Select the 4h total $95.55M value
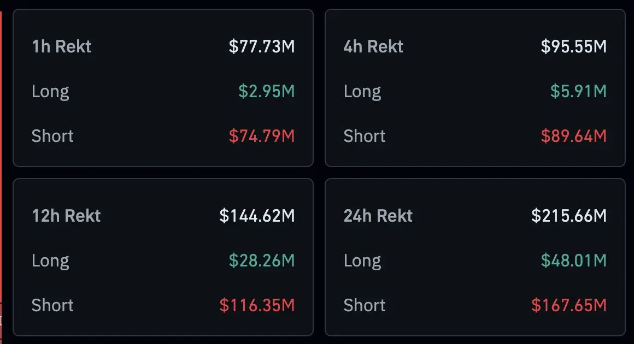 [574, 46]
